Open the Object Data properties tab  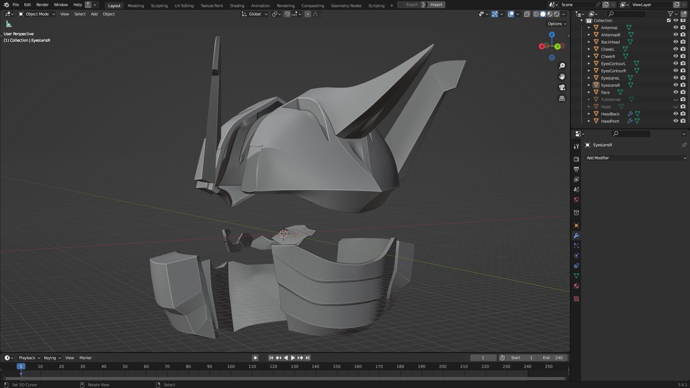(x=576, y=276)
